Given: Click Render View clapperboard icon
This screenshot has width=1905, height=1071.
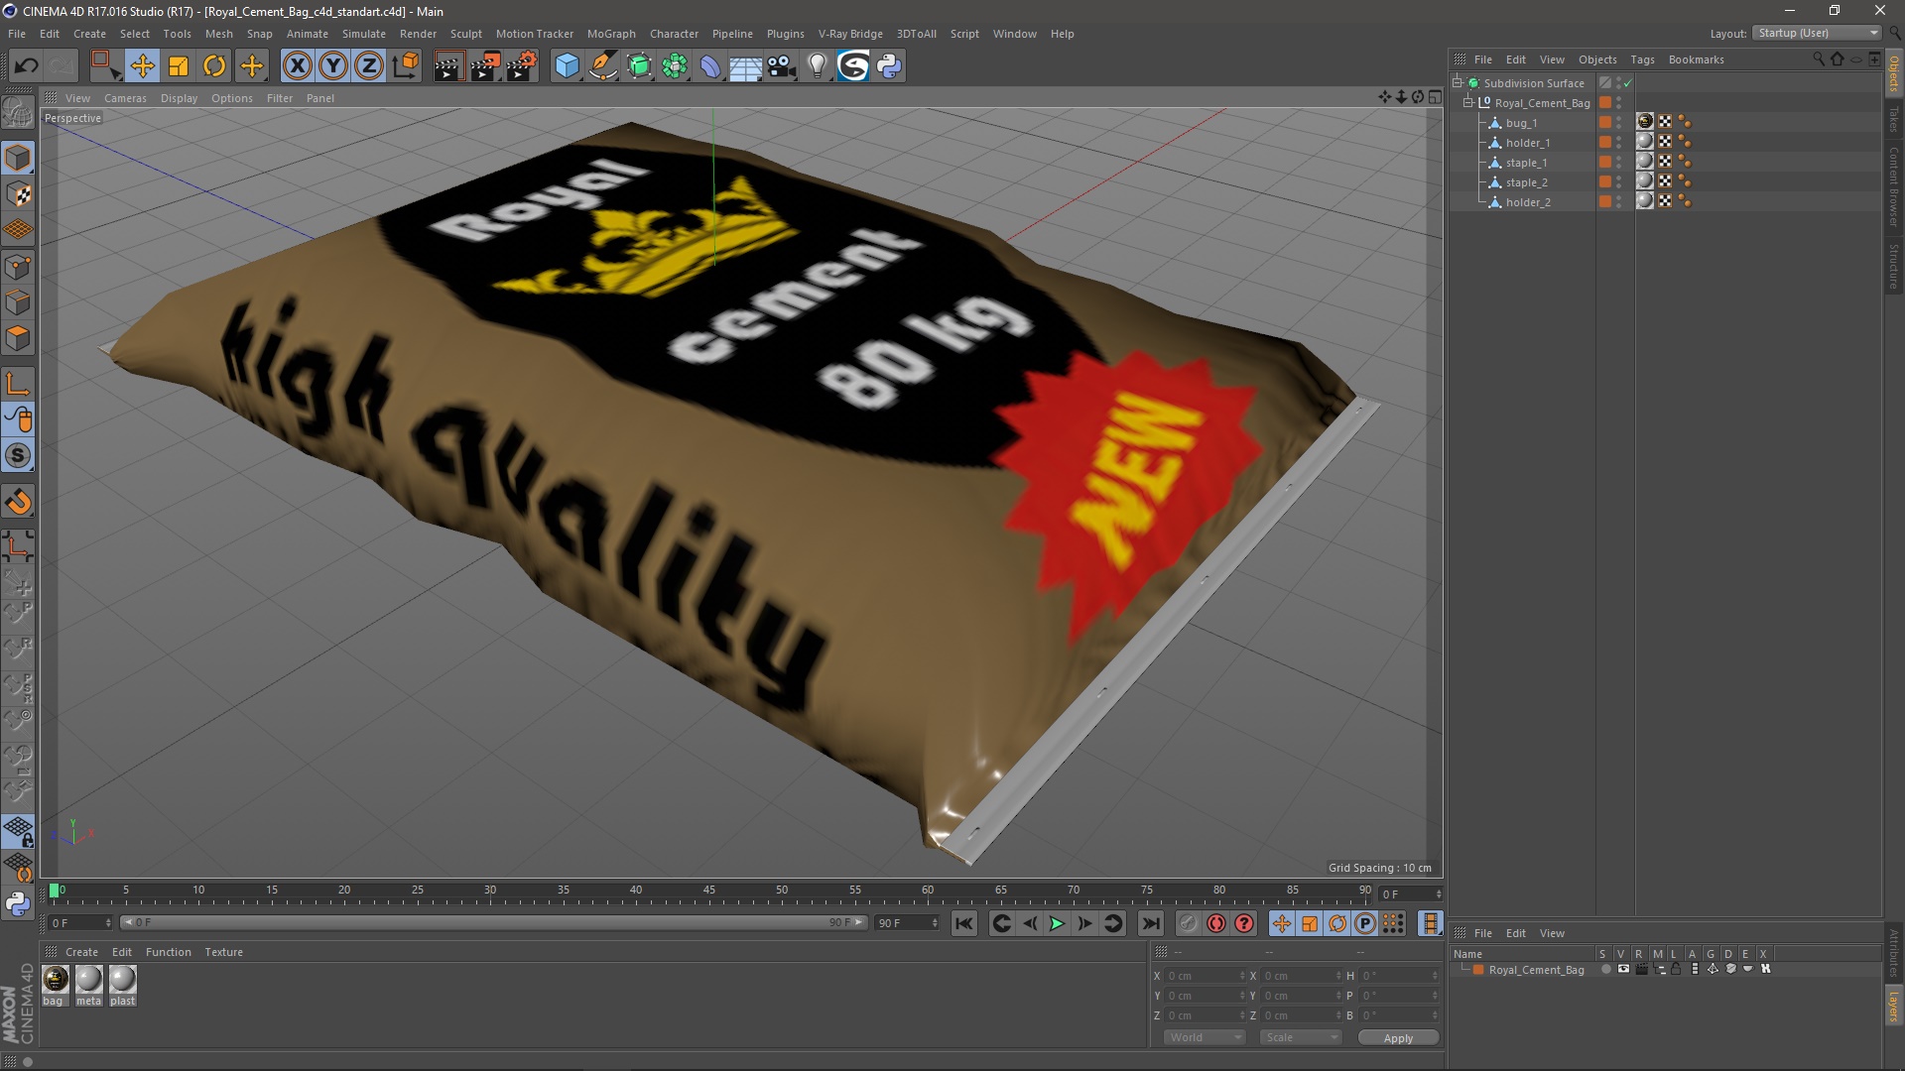Looking at the screenshot, I should [448, 66].
